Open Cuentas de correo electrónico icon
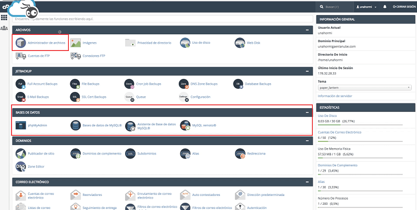Screen dimensions: 417x210 (x=21, y=195)
